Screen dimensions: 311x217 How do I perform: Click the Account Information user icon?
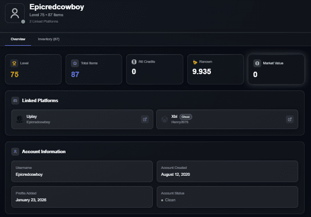[x=15, y=152]
